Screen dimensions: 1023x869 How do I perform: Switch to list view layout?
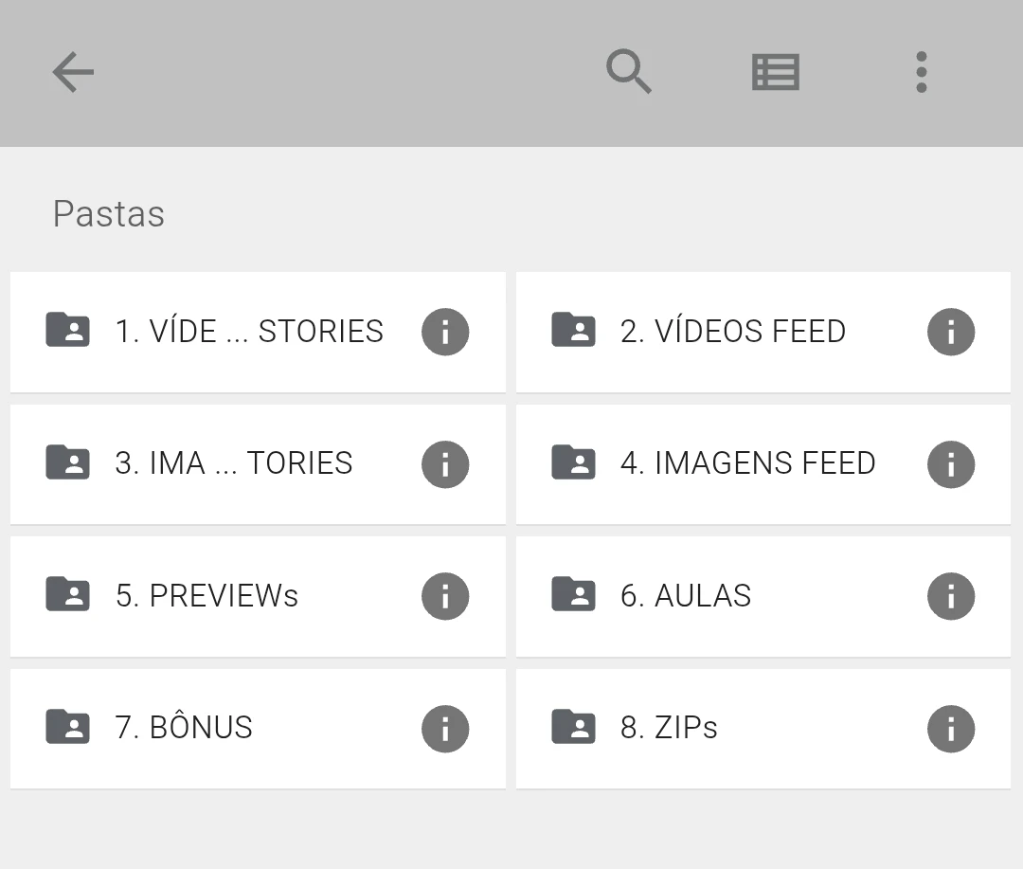pos(776,72)
